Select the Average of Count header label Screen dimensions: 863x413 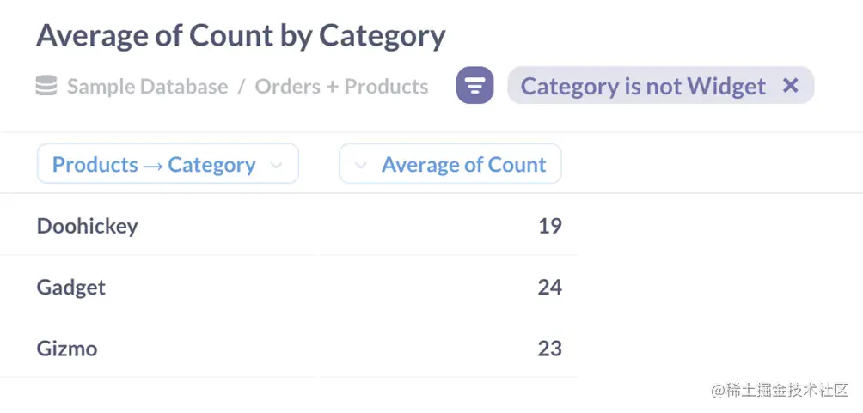point(463,165)
